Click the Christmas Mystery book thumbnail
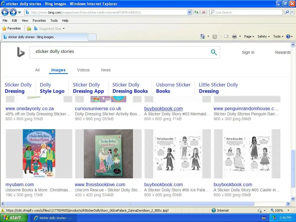 pos(39,154)
